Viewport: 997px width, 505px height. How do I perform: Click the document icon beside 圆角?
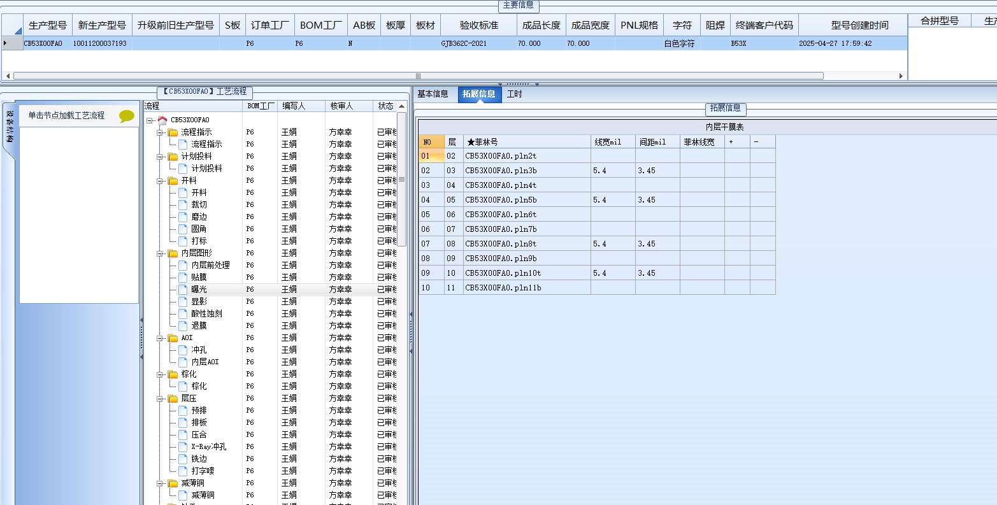coord(183,229)
